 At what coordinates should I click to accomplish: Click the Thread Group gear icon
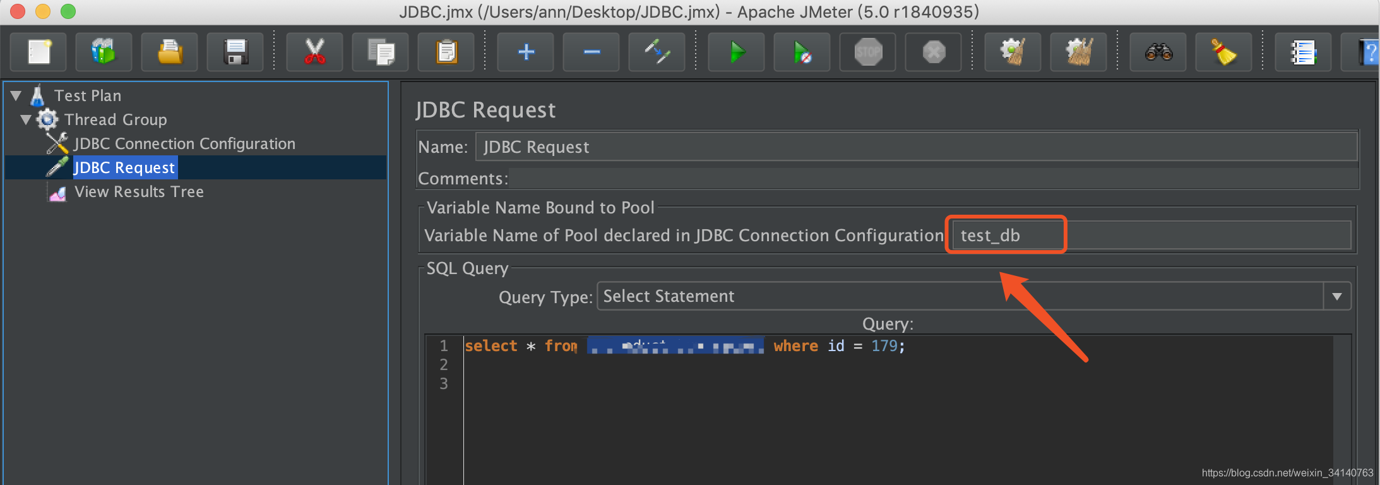(47, 119)
